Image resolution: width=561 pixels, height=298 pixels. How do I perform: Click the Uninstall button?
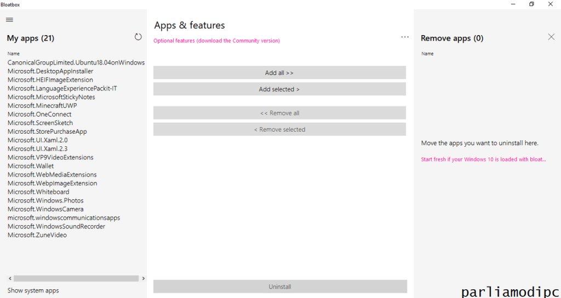[280, 286]
